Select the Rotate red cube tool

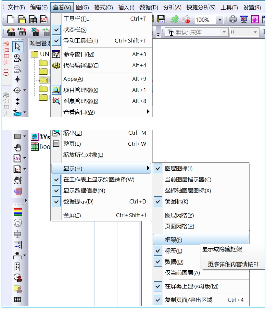(x=17, y=191)
